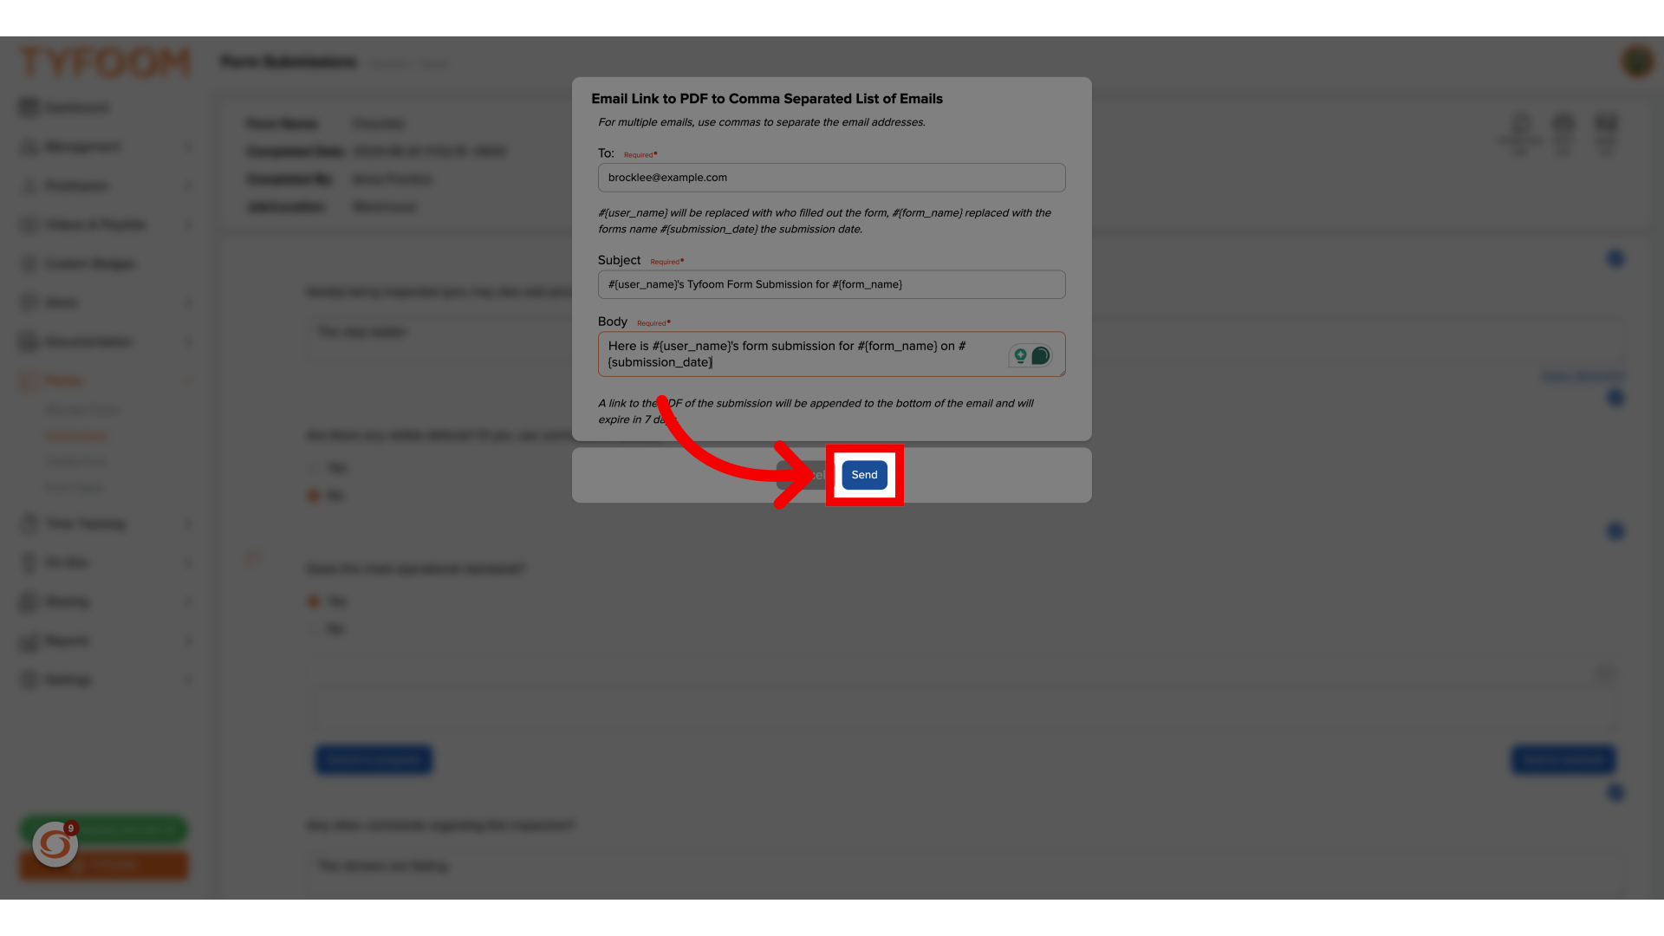Click the Grammarly suggestions bulb icon in Body
This screenshot has width=1664, height=936.
point(1020,355)
